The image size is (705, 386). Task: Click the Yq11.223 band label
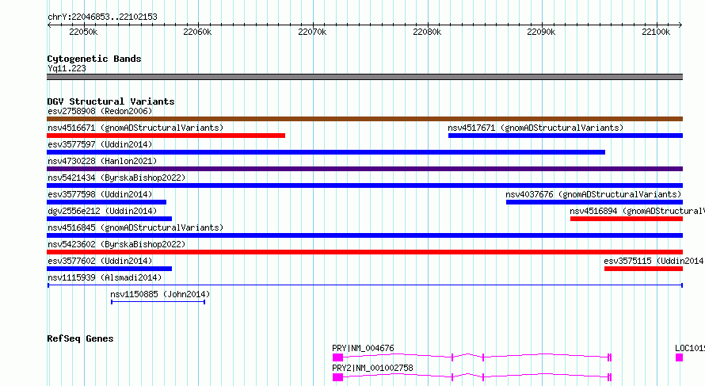[67, 68]
